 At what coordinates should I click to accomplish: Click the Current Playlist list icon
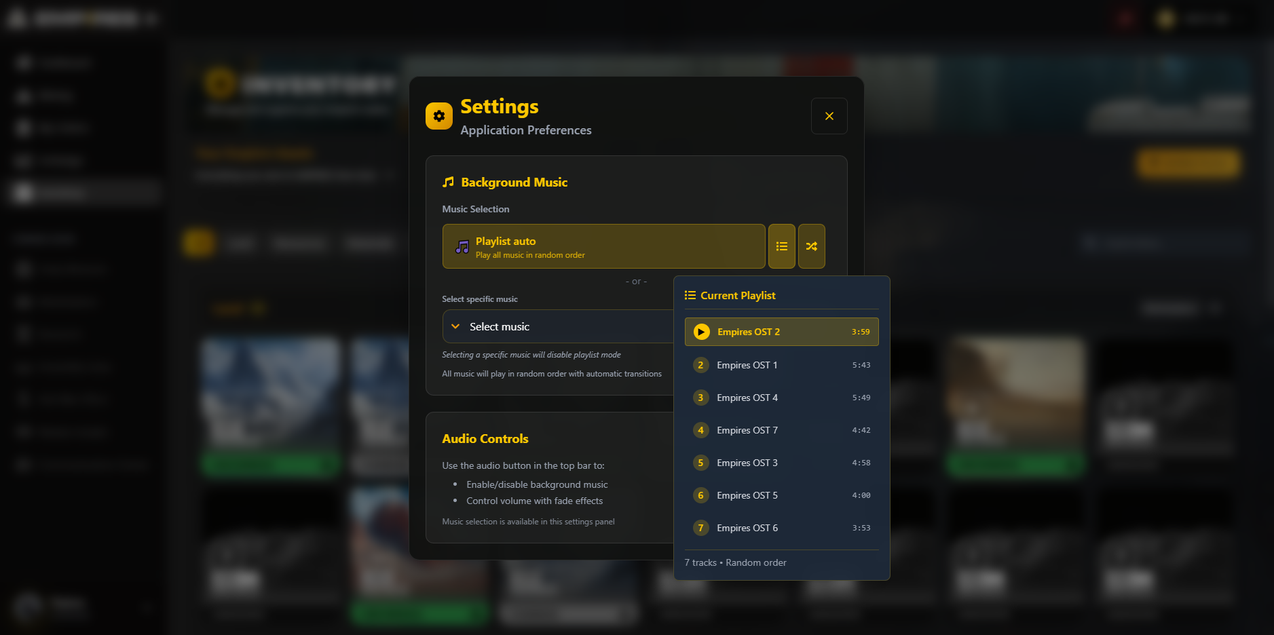click(x=690, y=295)
